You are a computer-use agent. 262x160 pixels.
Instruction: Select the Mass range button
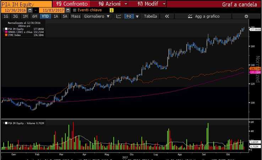[76, 16]
